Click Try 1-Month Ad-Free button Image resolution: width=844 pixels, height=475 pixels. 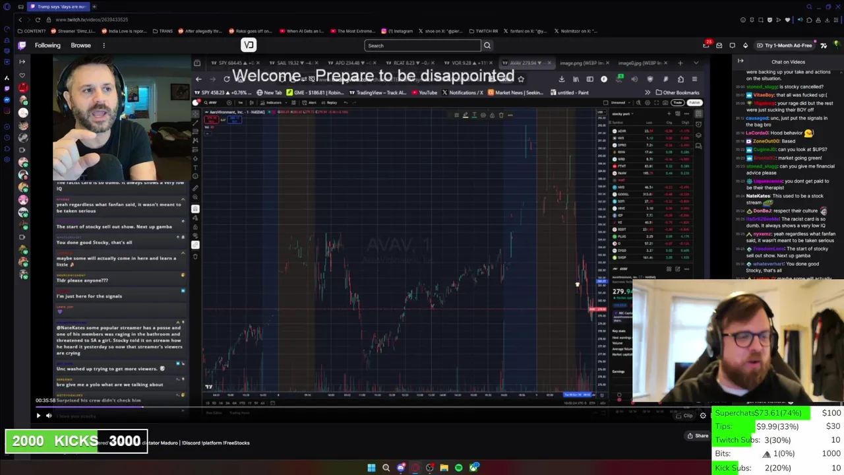point(785,46)
